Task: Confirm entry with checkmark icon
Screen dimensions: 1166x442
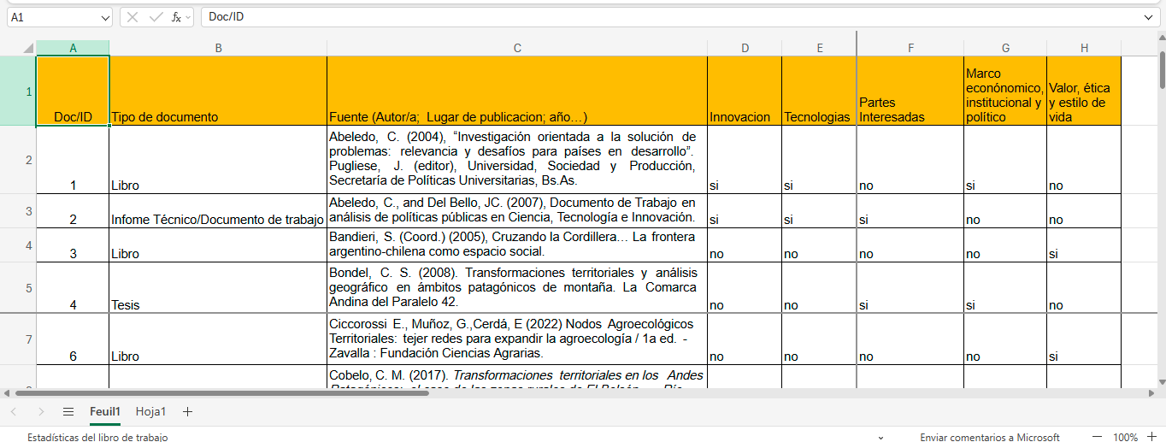Action: (156, 17)
